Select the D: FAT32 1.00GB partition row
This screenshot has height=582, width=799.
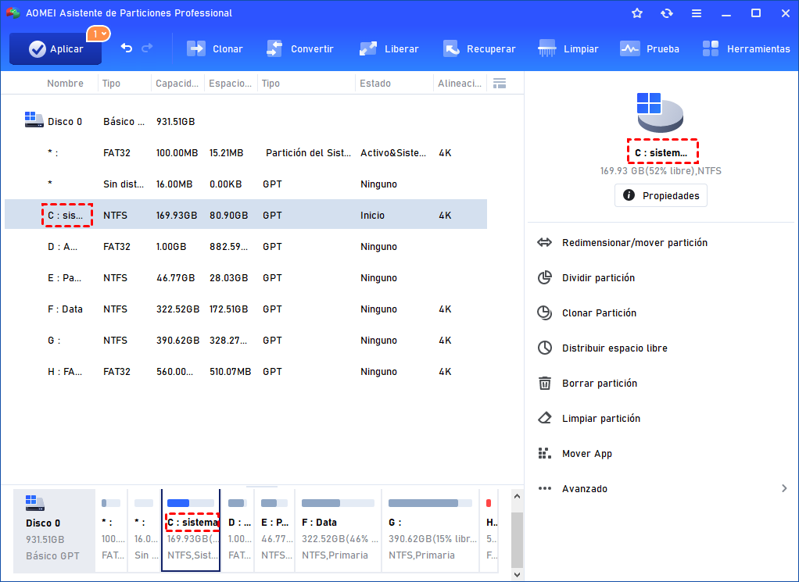click(245, 246)
